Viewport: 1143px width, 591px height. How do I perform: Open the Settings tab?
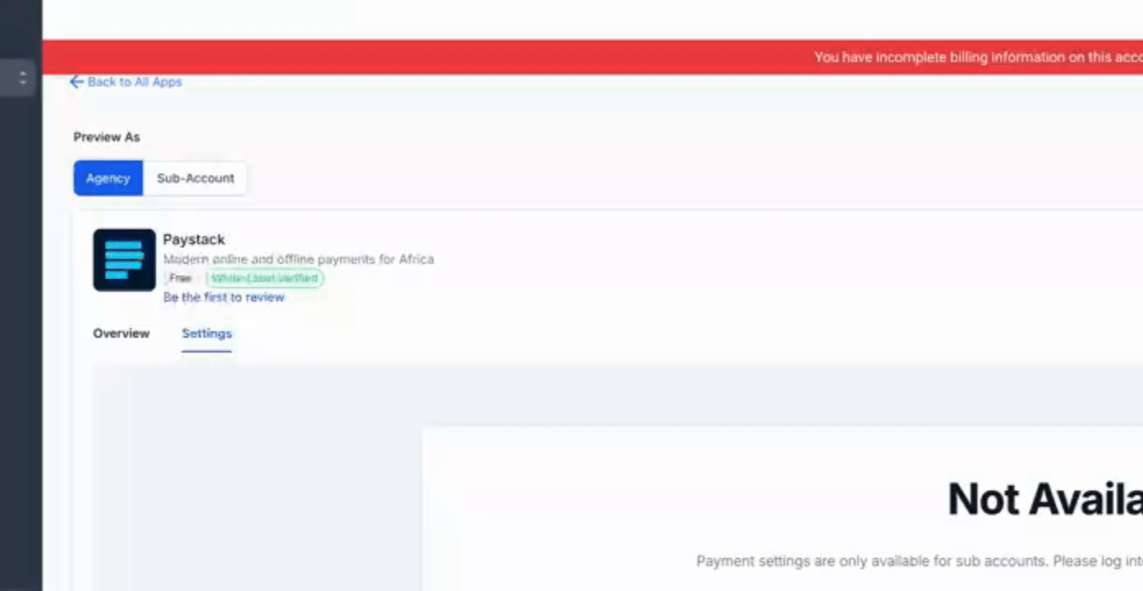(x=207, y=333)
